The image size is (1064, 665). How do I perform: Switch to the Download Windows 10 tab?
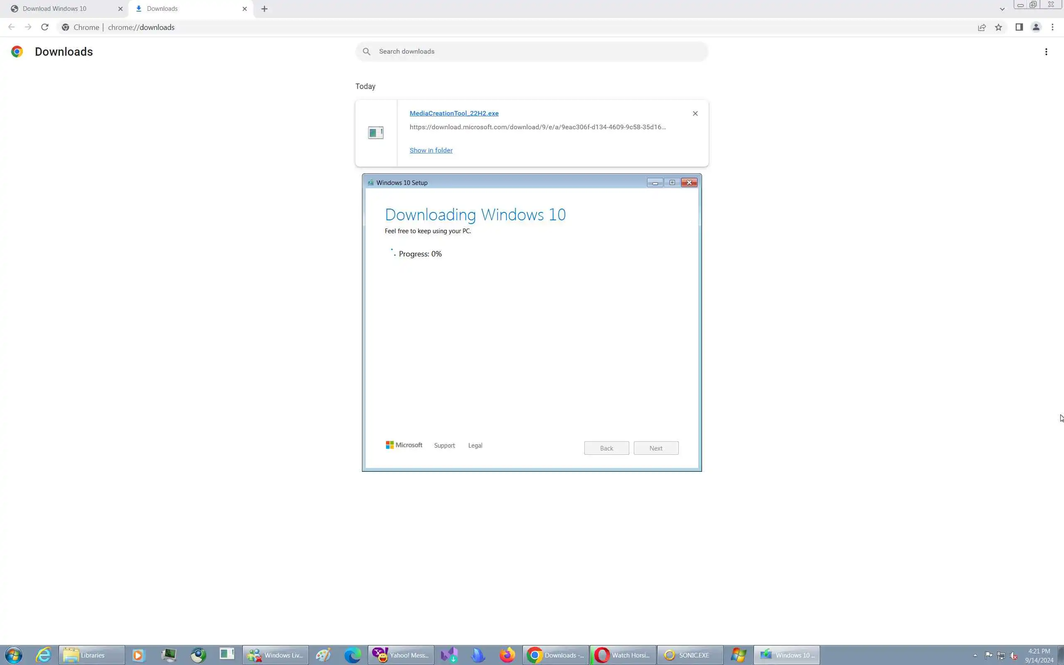tap(54, 9)
